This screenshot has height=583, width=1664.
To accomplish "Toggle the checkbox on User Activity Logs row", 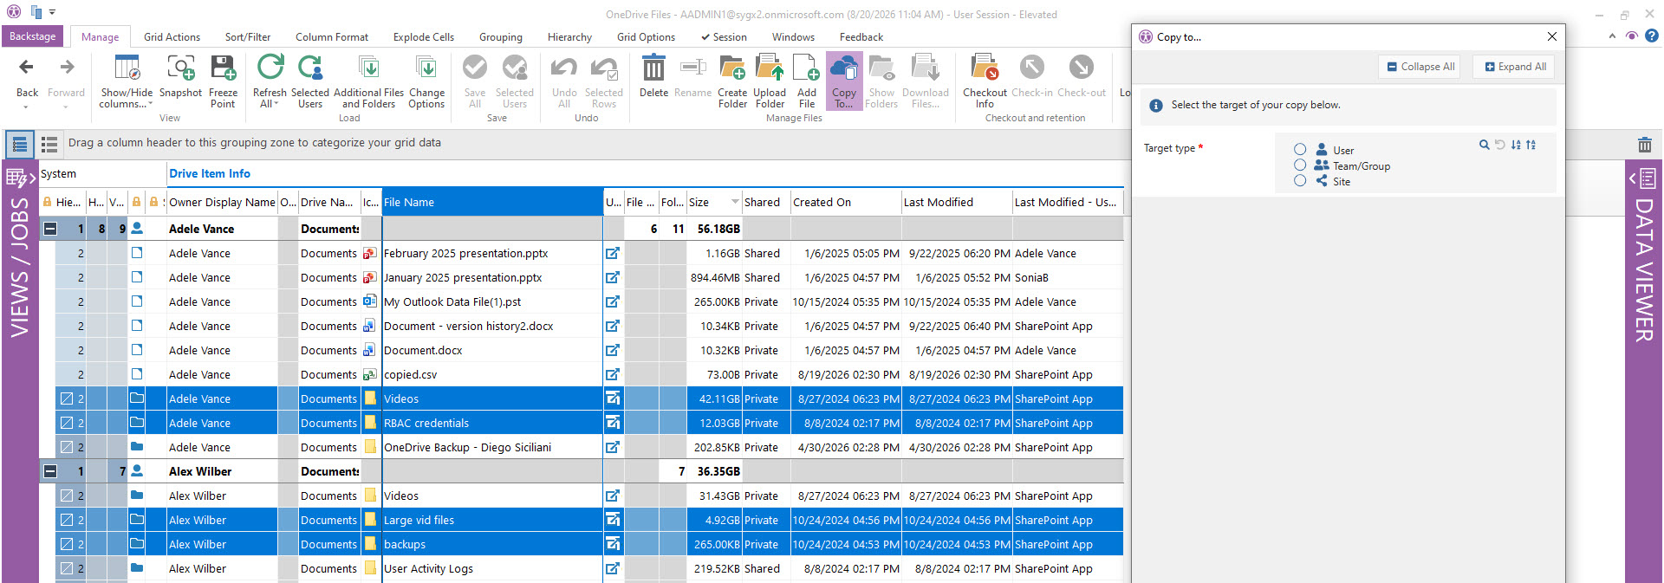I will [x=67, y=568].
